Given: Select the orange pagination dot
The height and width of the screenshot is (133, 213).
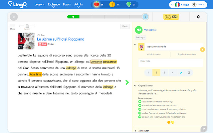Looking at the screenshot, I should tap(169, 122).
